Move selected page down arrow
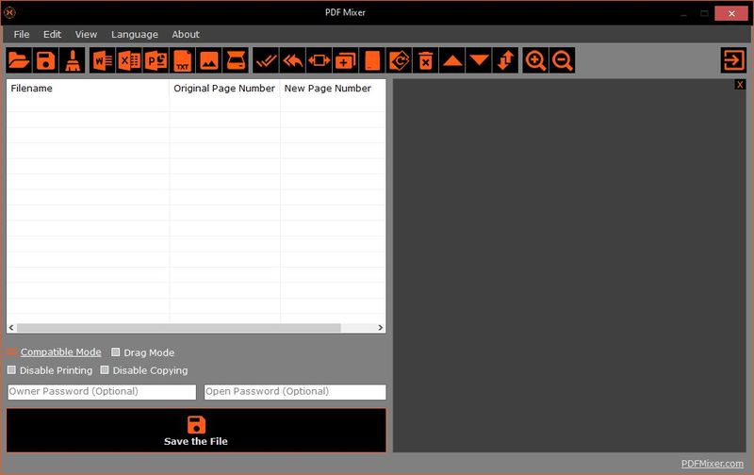 tap(479, 60)
